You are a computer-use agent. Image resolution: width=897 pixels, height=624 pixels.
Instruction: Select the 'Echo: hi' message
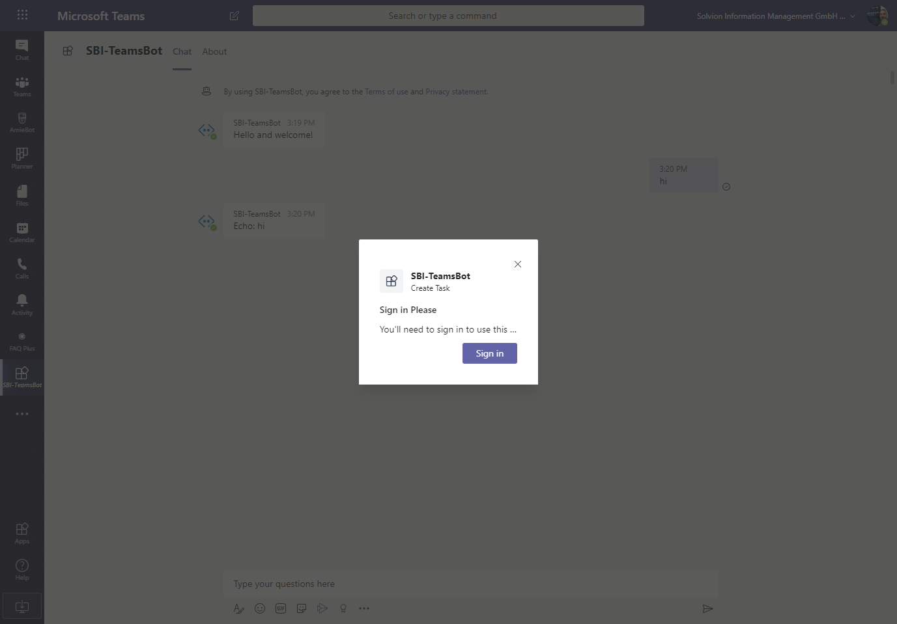point(274,221)
